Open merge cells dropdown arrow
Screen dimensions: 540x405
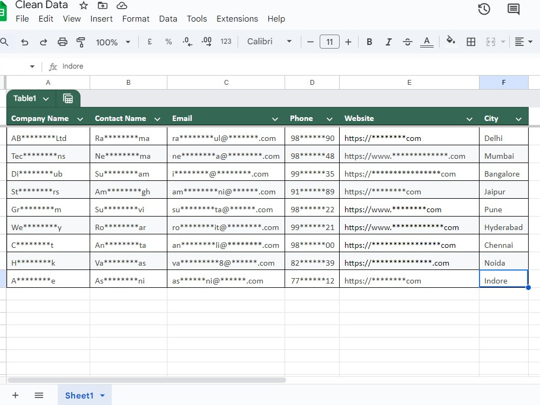(x=503, y=42)
